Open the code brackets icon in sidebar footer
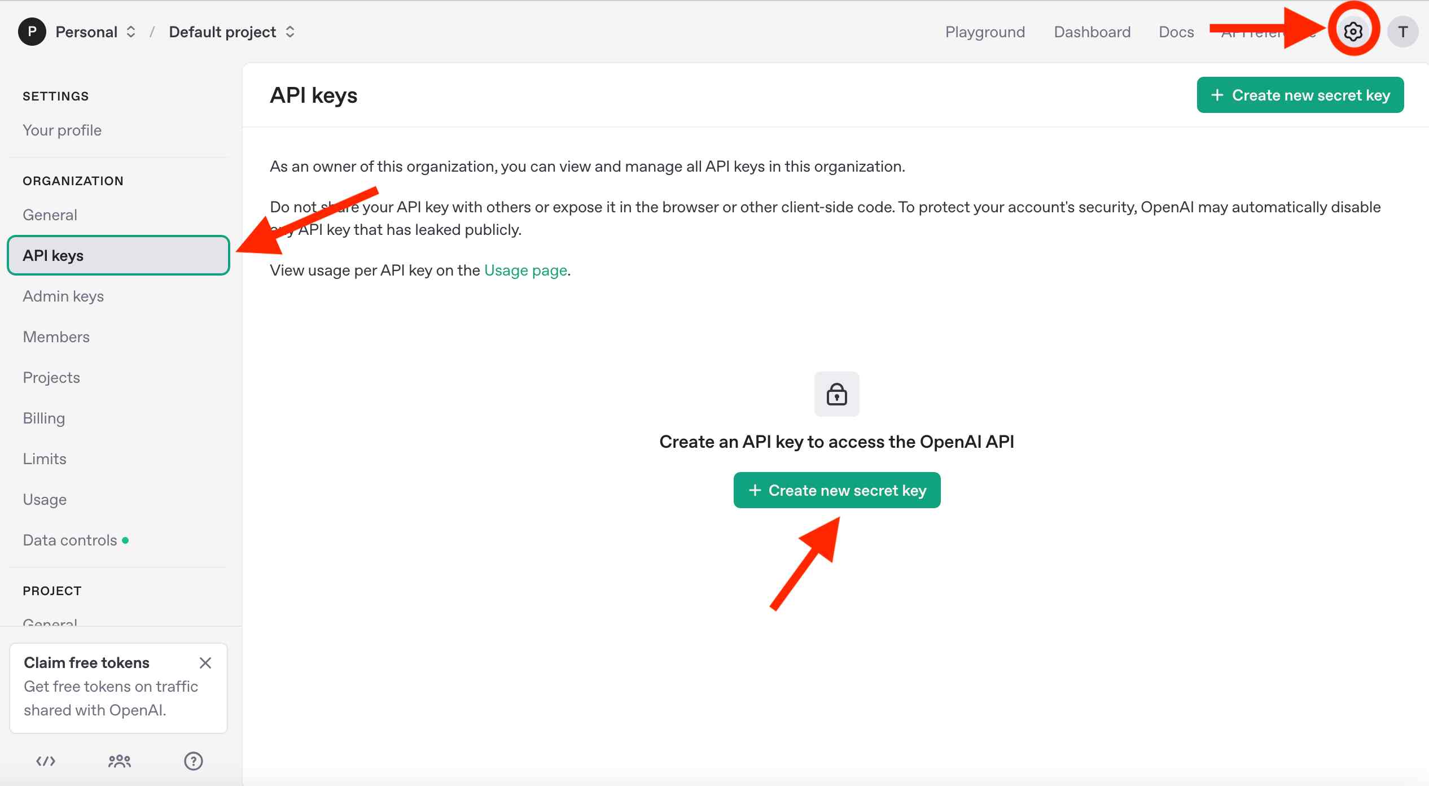The image size is (1429, 786). click(x=46, y=761)
